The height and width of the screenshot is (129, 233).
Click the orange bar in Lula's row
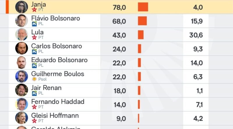141,35
